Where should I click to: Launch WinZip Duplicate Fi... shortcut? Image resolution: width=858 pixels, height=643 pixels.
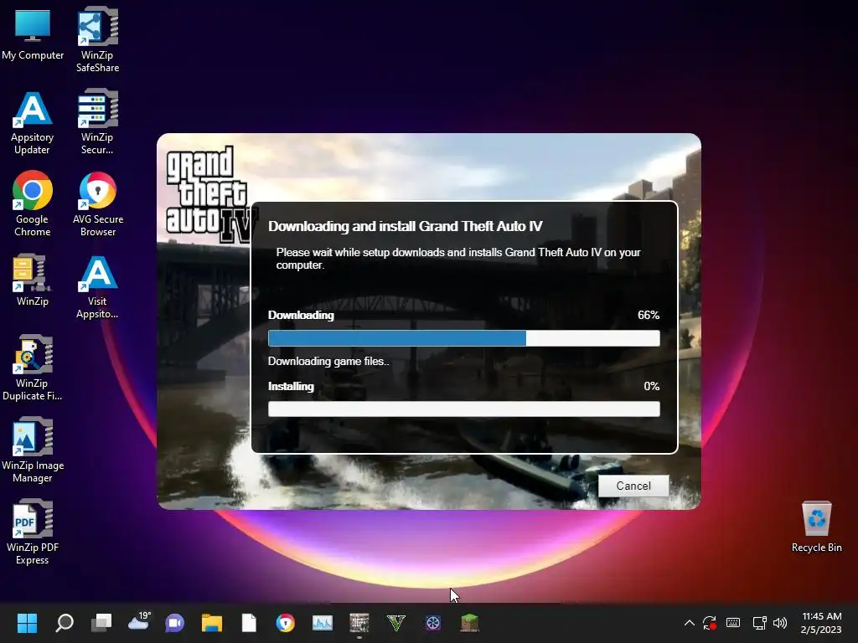(x=33, y=368)
